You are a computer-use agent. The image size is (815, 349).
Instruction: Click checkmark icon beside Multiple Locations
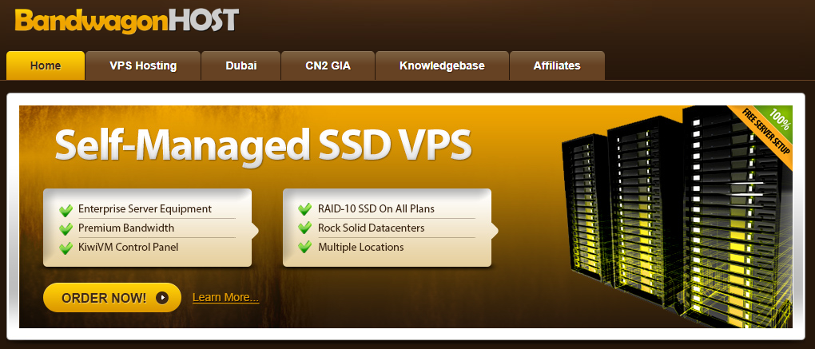(305, 248)
